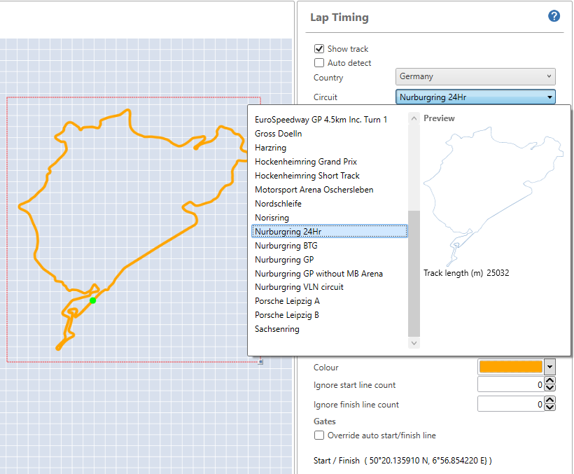Select Norisring circuit

coord(272,218)
